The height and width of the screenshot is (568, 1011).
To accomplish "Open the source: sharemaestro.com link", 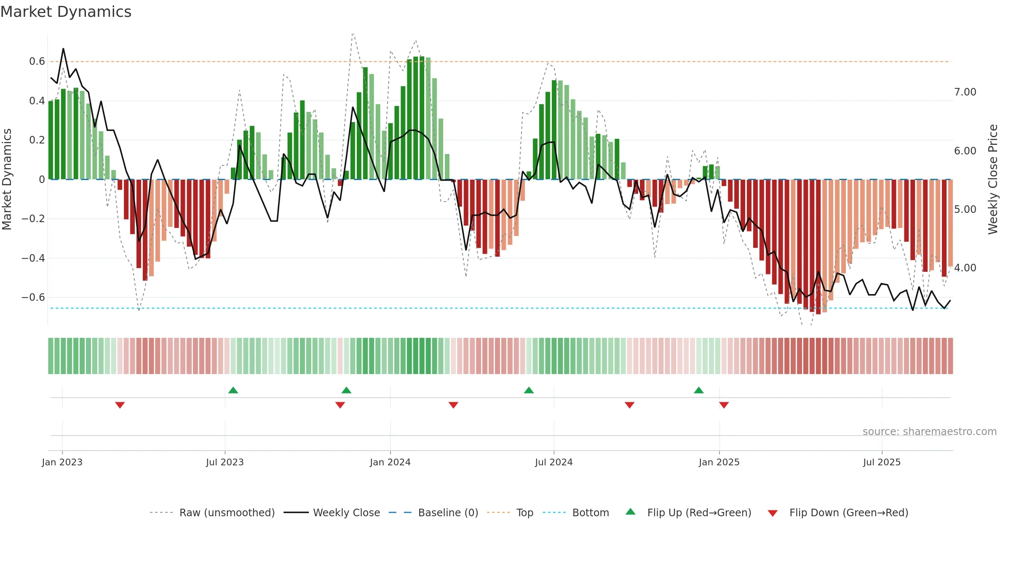I will click(x=930, y=432).
